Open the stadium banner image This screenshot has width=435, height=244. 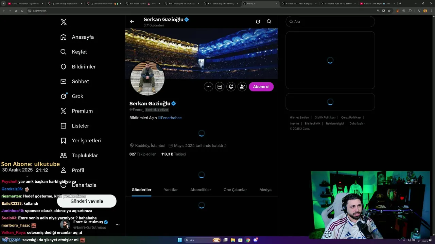click(x=202, y=54)
